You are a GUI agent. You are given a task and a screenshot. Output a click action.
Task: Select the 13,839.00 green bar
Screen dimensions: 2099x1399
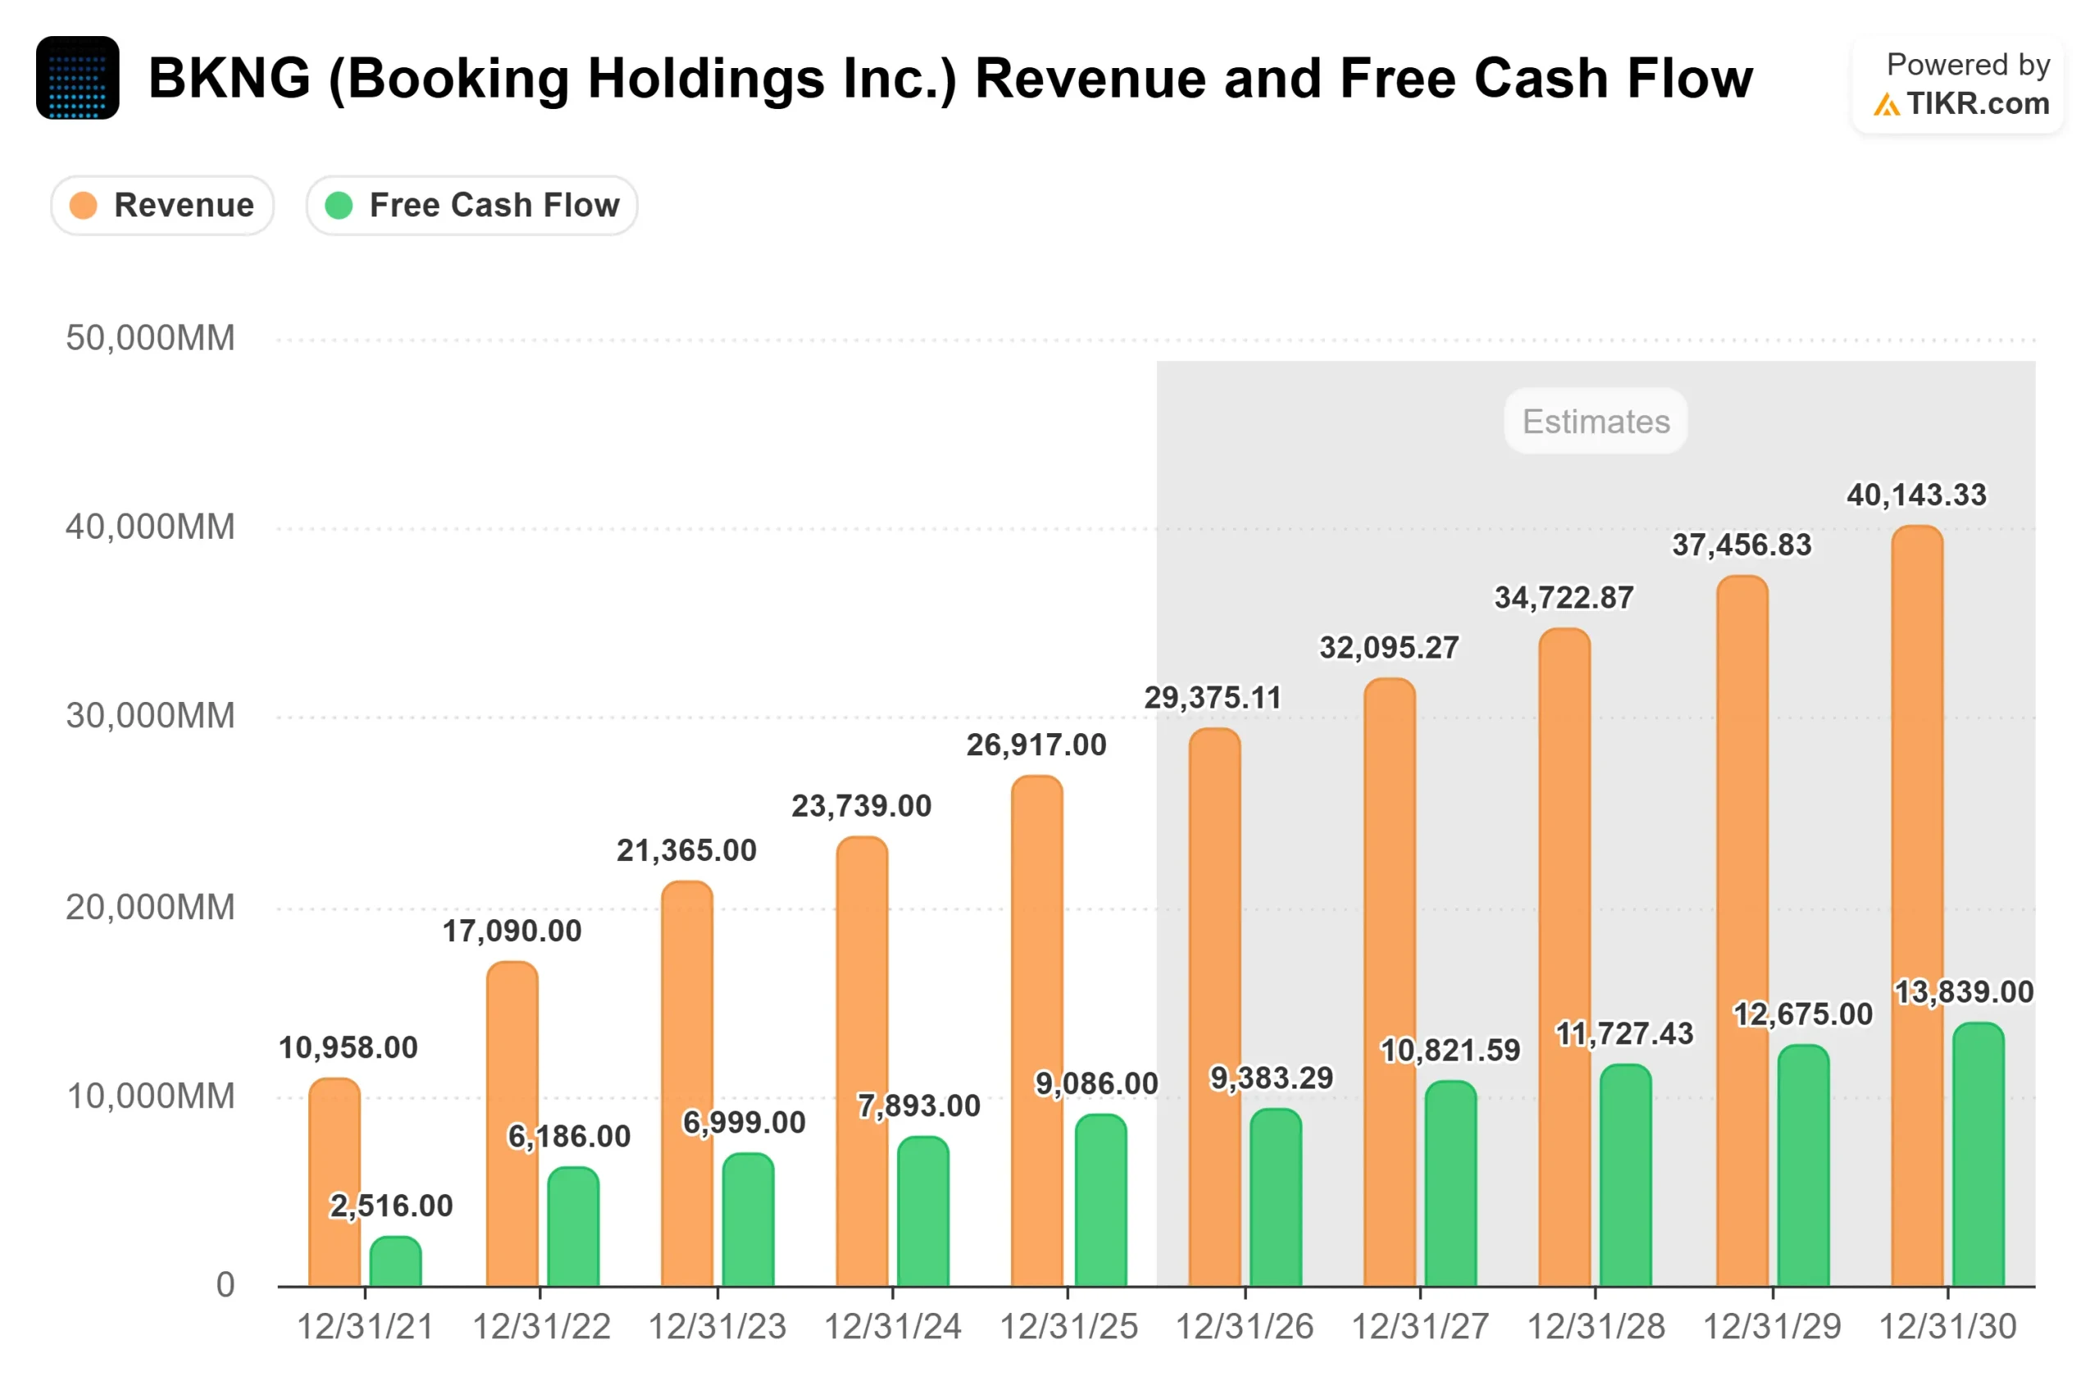click(x=1978, y=1154)
